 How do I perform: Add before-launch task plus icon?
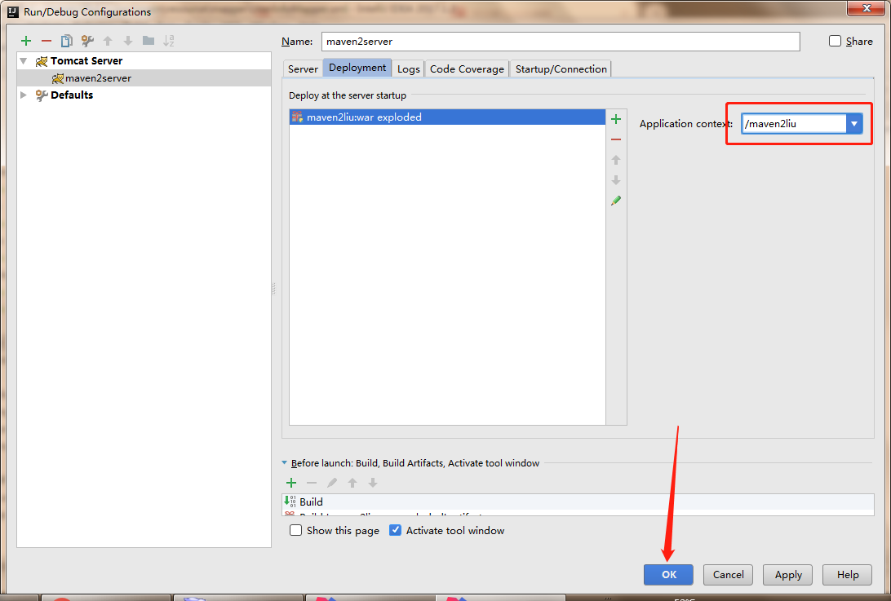(291, 483)
